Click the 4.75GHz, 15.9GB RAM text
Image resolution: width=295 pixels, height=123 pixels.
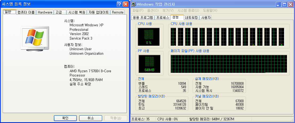click(x=86, y=80)
